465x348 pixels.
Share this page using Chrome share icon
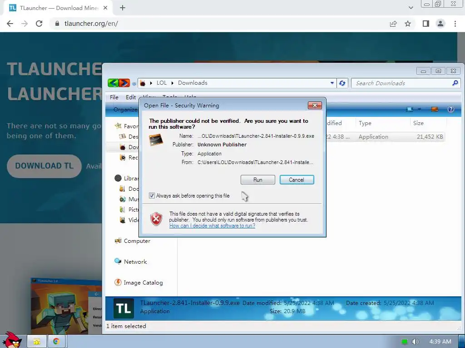click(393, 24)
